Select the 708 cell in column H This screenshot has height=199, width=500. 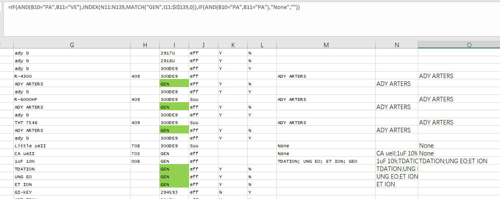145,146
